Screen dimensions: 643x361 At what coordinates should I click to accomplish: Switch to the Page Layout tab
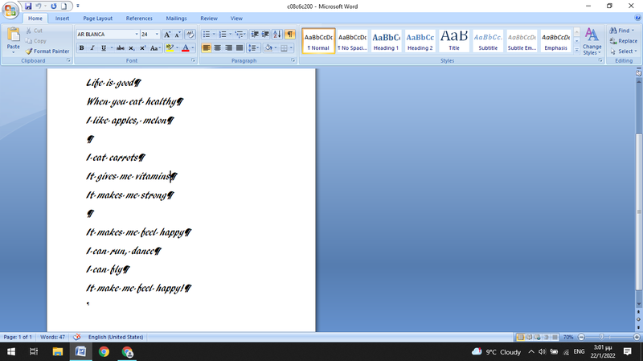98,18
